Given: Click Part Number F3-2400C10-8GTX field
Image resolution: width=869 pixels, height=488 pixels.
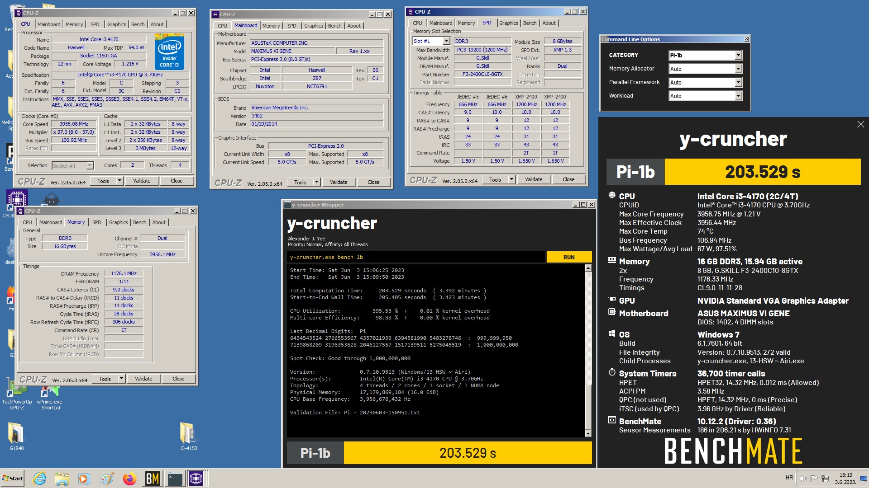Looking at the screenshot, I should (x=482, y=74).
